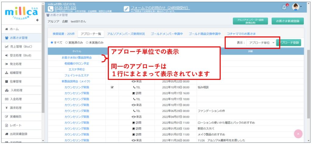Select the すべて radio button
312x144 pixels.
click(52, 43)
